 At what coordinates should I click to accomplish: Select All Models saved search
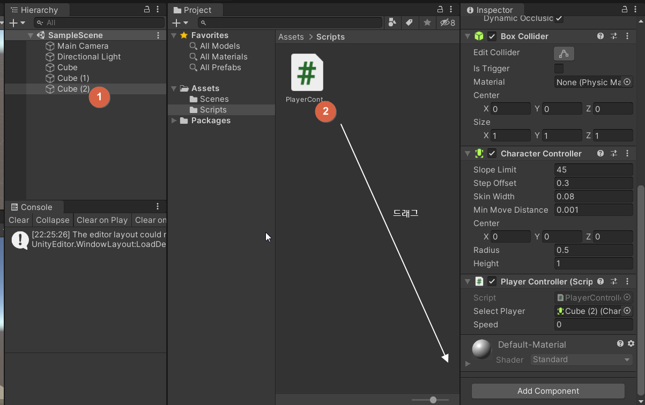pos(214,46)
